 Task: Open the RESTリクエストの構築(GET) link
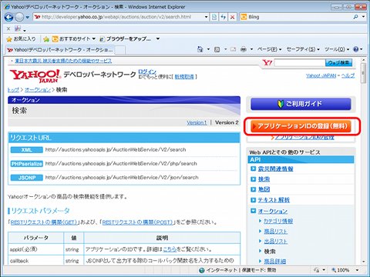pos(44,222)
